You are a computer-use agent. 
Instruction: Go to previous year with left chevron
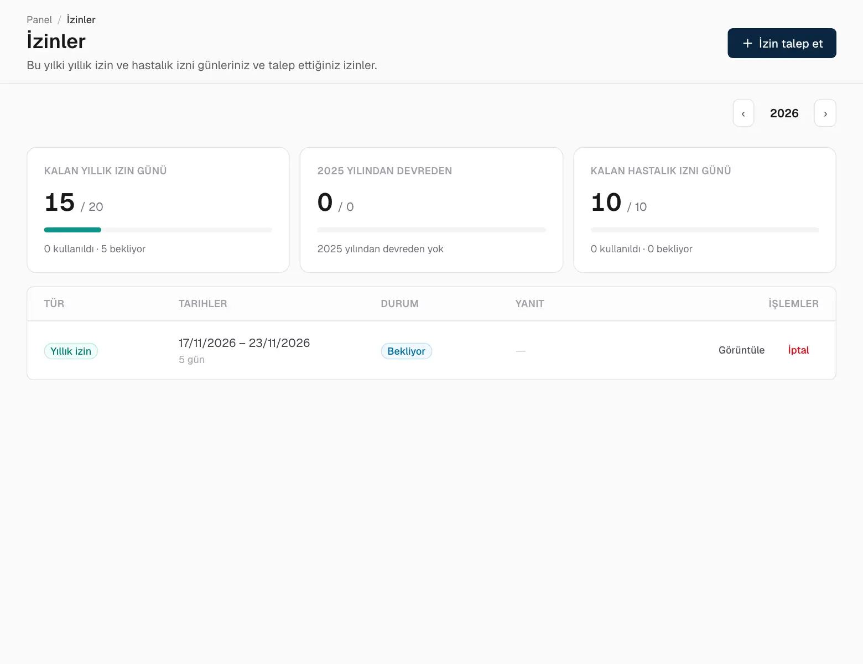(744, 113)
